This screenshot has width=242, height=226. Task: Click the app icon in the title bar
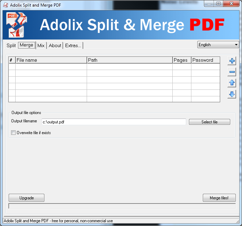point(6,5)
